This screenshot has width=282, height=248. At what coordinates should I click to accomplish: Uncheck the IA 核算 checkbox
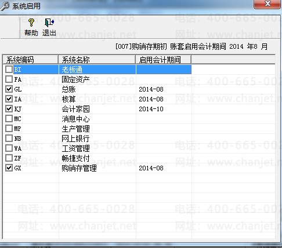[9, 99]
